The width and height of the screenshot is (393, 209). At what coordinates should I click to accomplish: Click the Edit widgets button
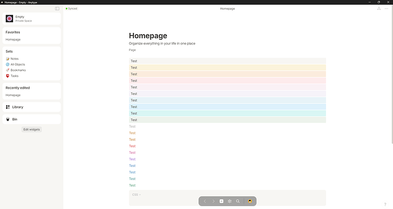[x=31, y=129]
